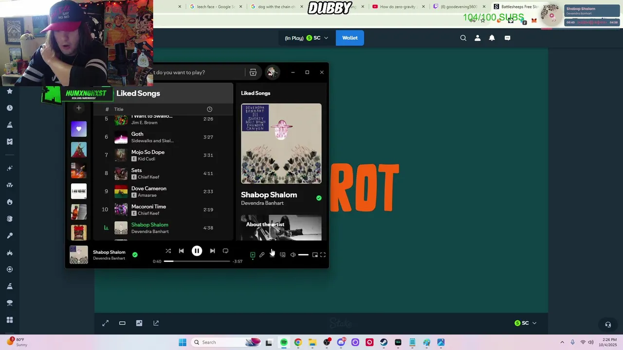This screenshot has width=623, height=350.
Task: Pause the Shabop Shalom song
Action: (197, 251)
